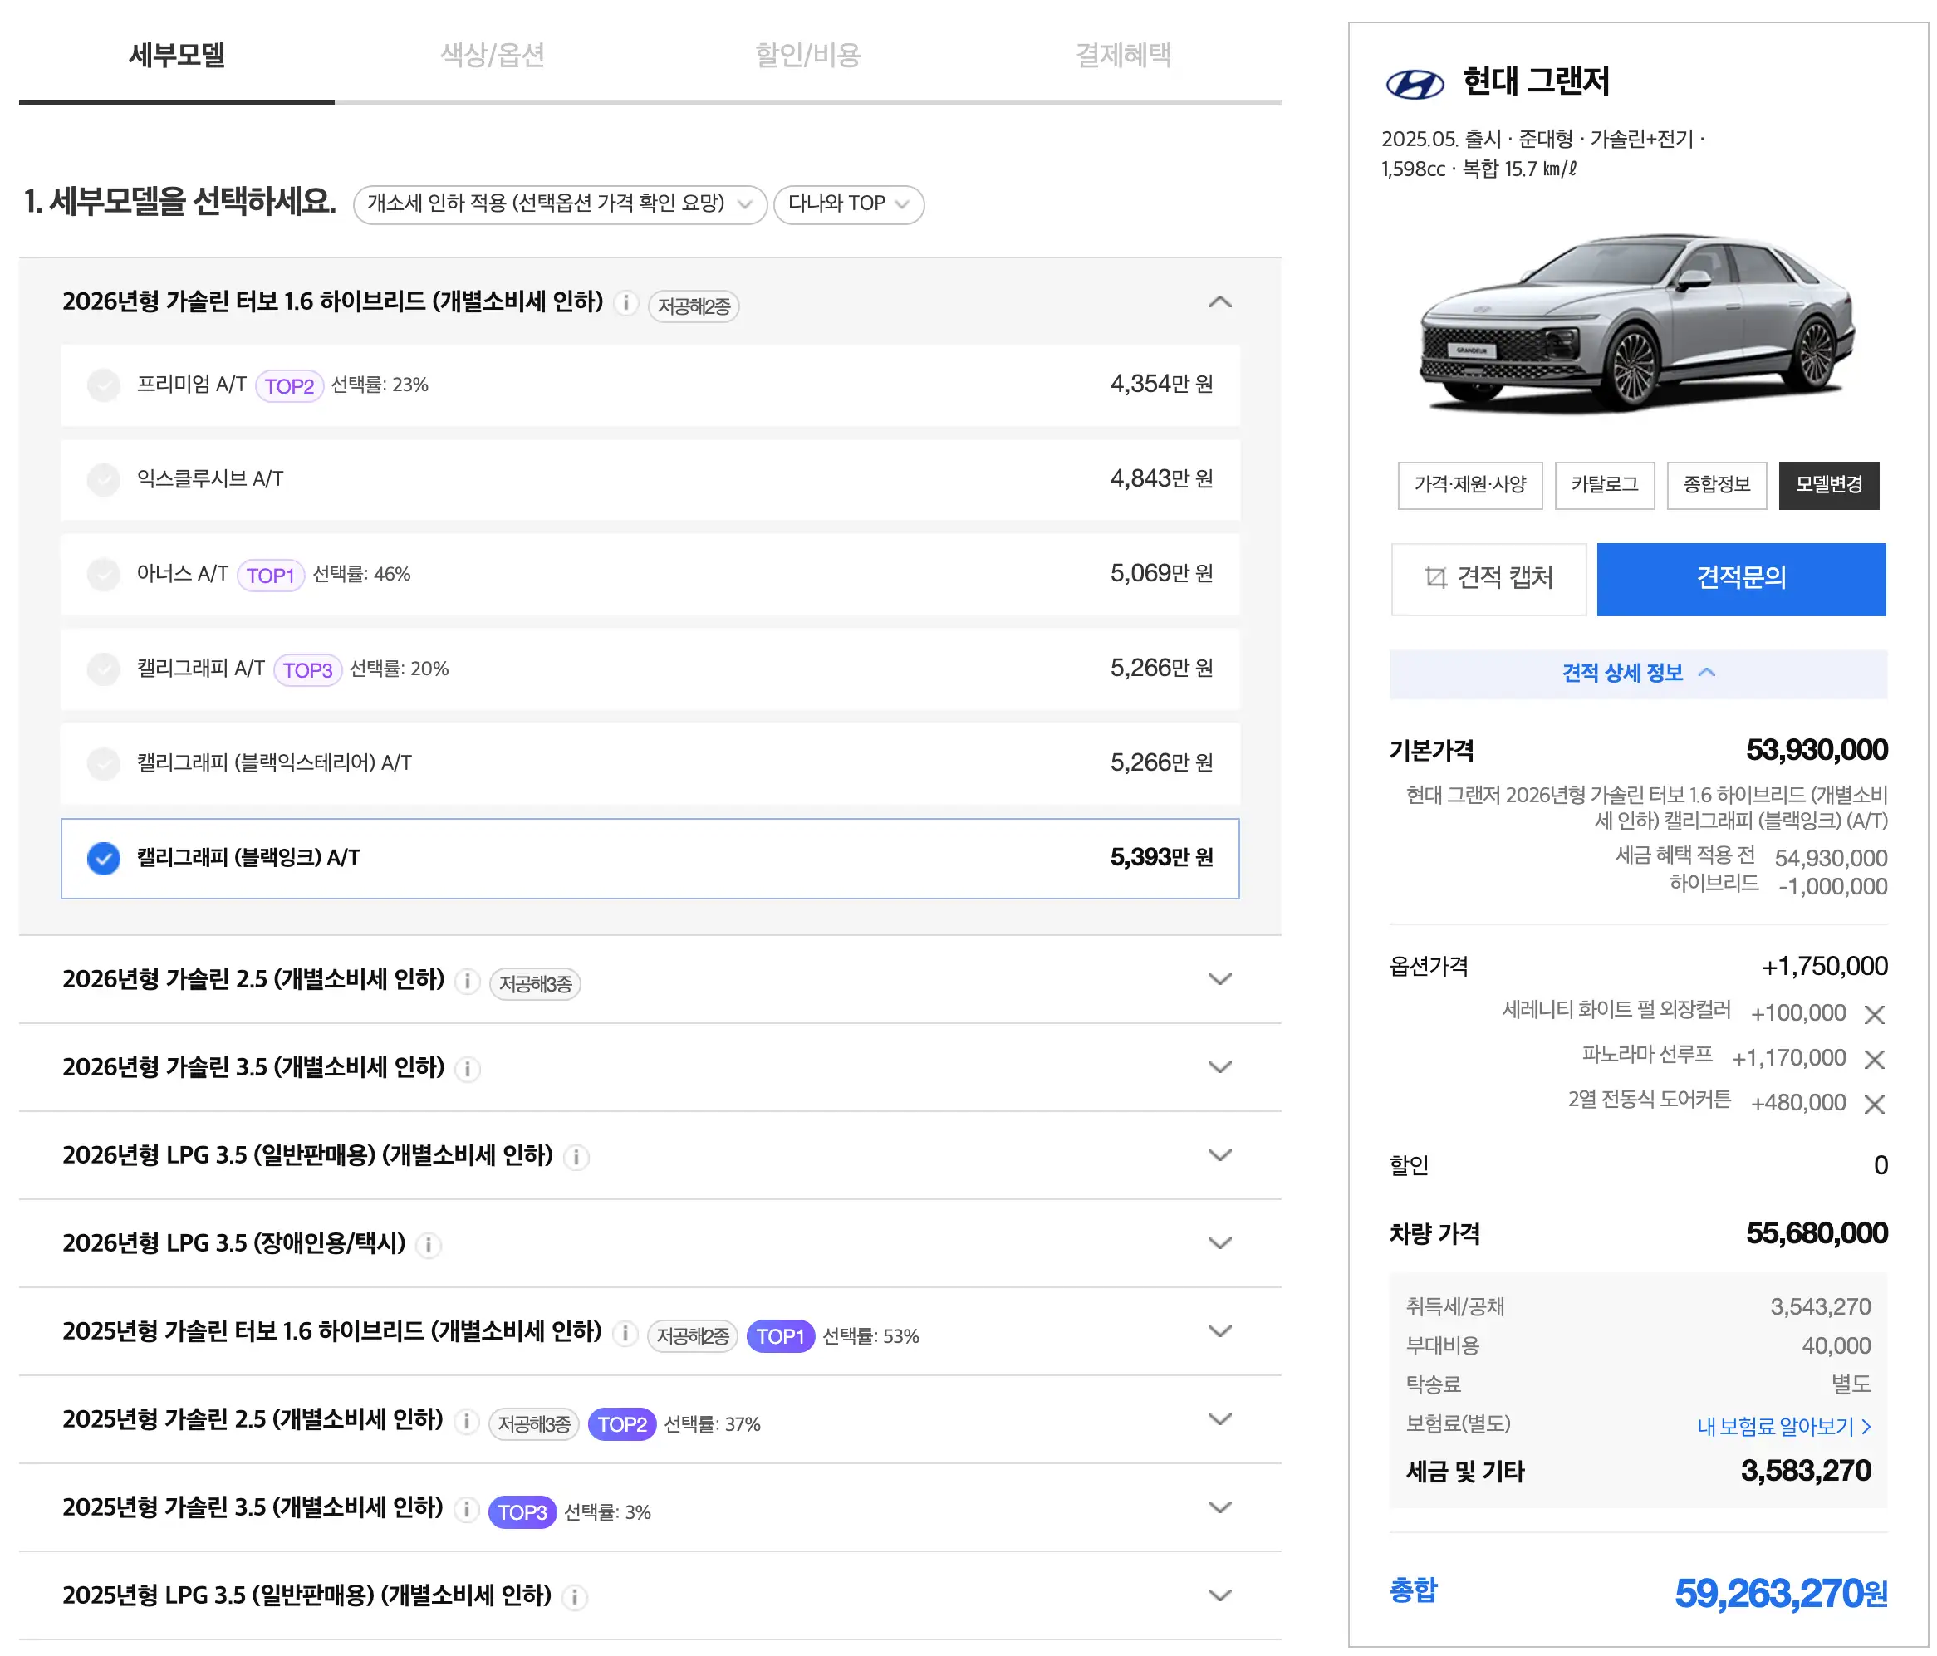Select the 프리미엄 A/T trim checkbox

[x=104, y=385]
